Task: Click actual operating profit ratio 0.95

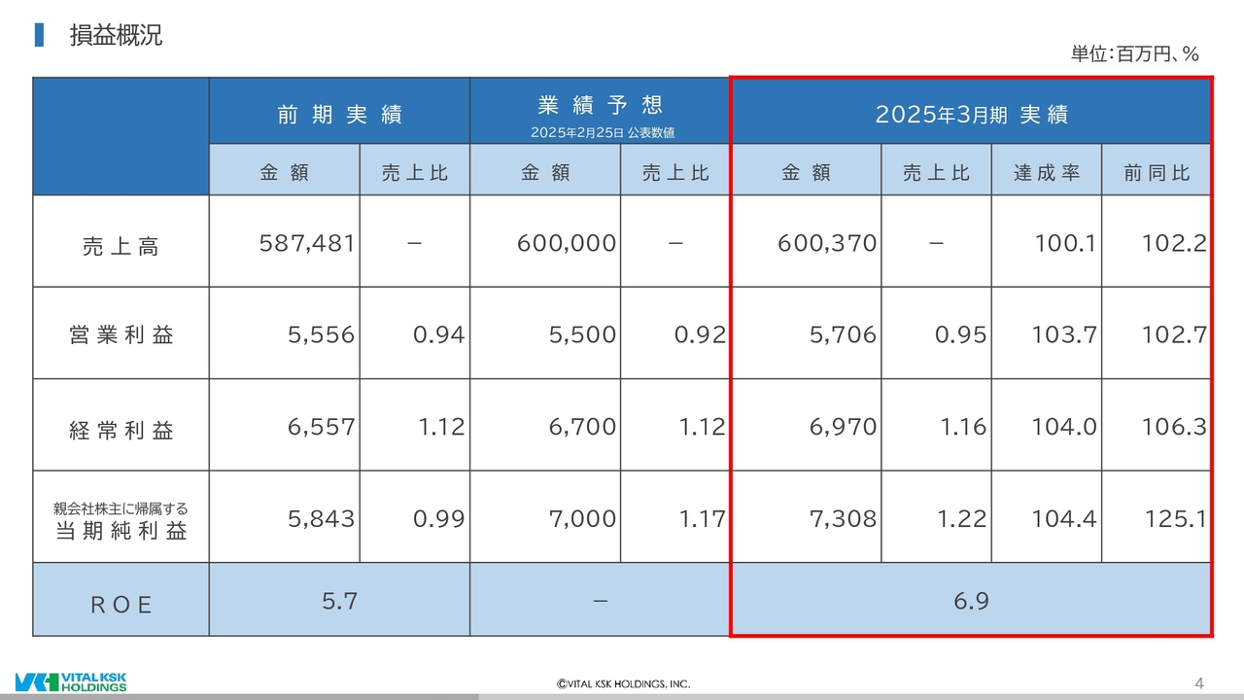Action: [x=961, y=335]
